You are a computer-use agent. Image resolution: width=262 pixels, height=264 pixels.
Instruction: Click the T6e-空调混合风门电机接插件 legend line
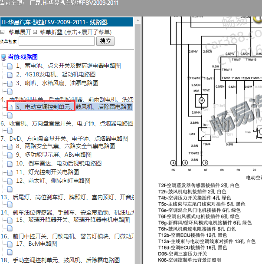click(200, 211)
